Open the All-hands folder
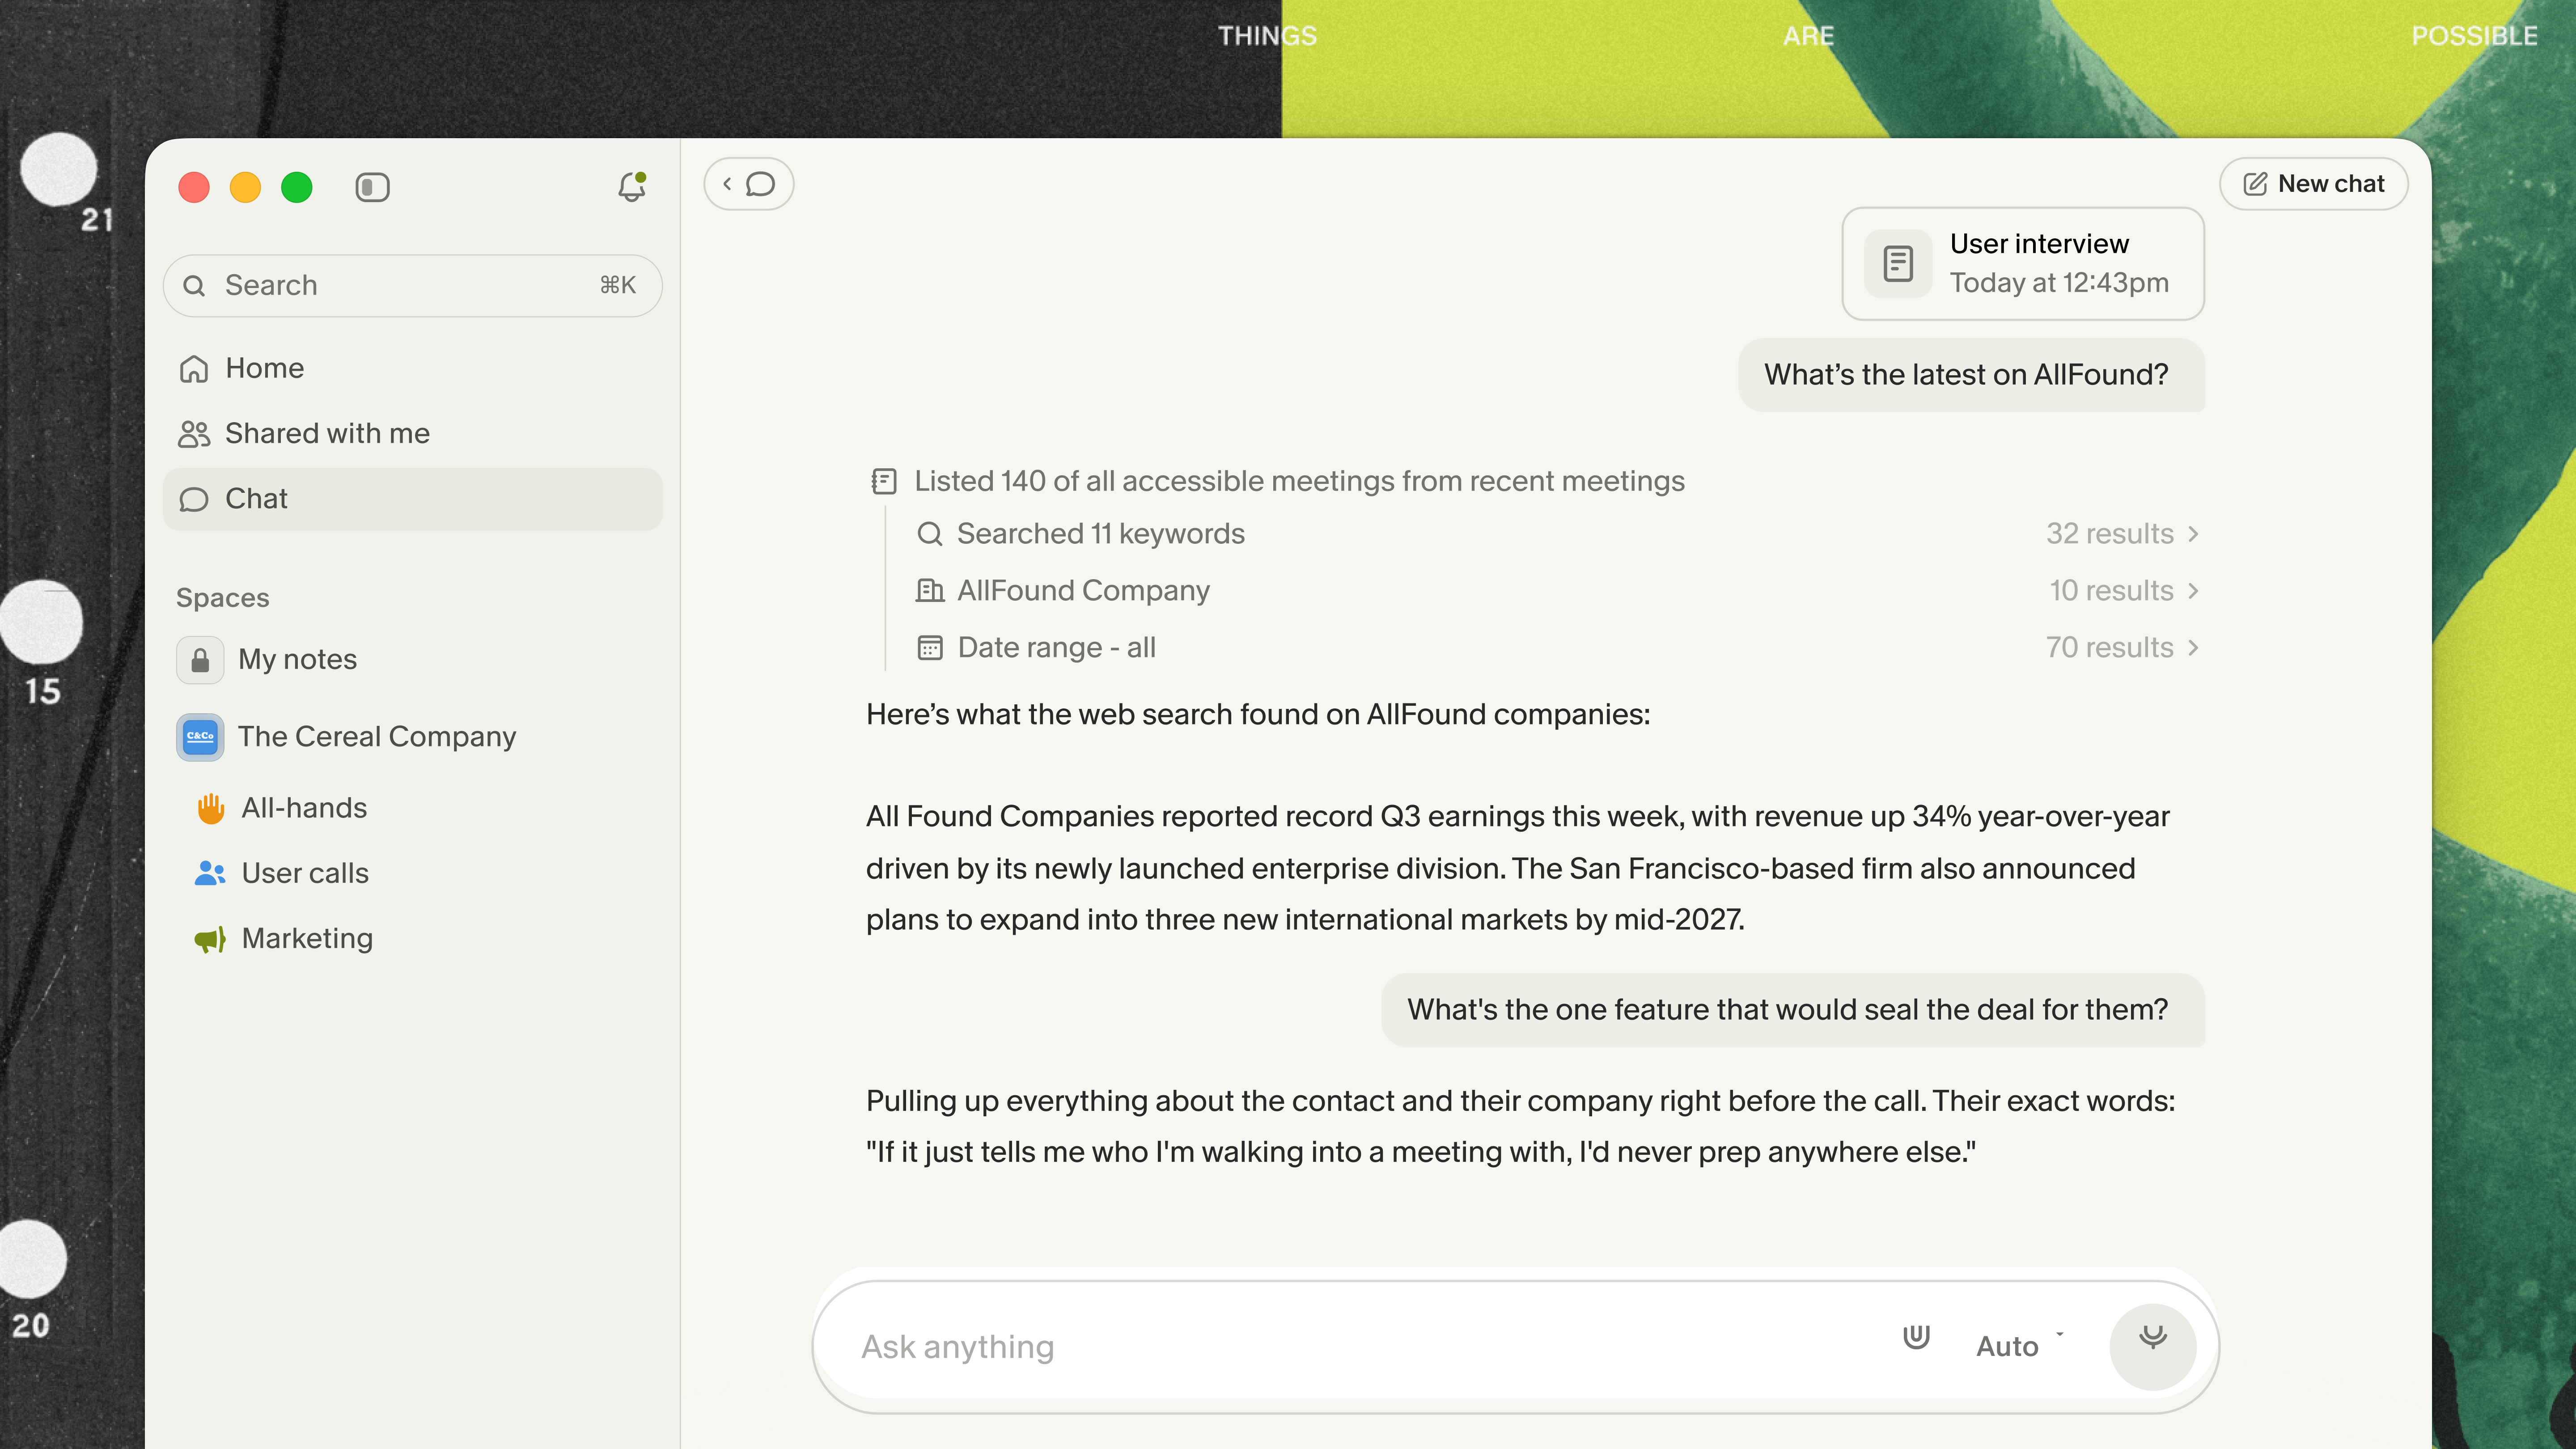This screenshot has height=1449, width=2576. (304, 808)
